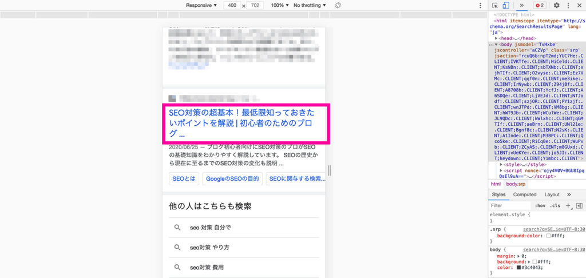Click search icon beside seo 対策 自分で
Viewport: 586px width, 278px height.
tap(177, 227)
